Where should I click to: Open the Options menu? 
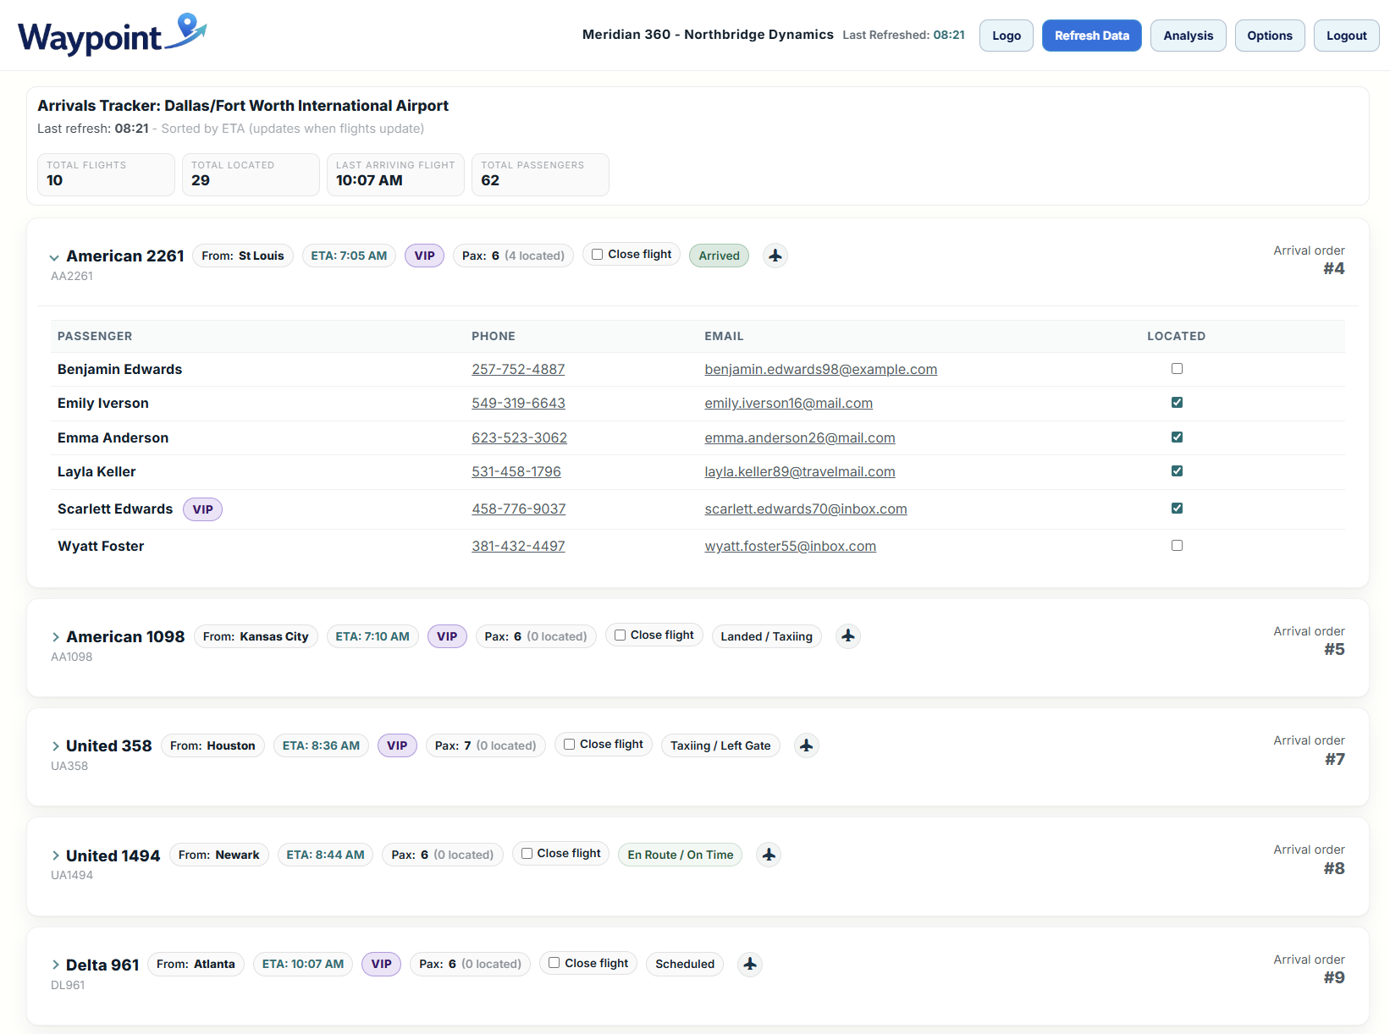(1269, 36)
